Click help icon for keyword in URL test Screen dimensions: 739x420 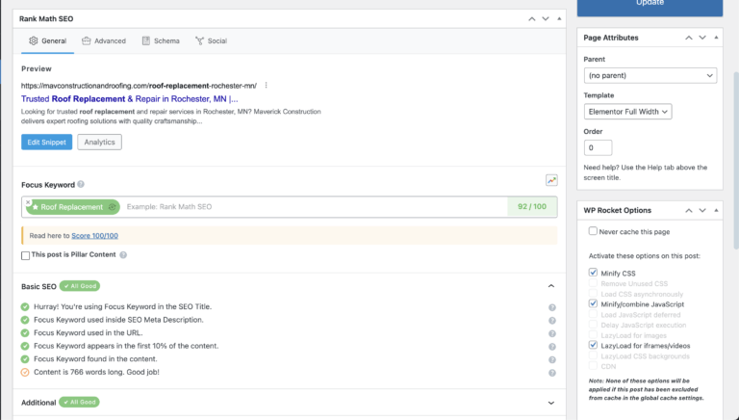tap(551, 333)
